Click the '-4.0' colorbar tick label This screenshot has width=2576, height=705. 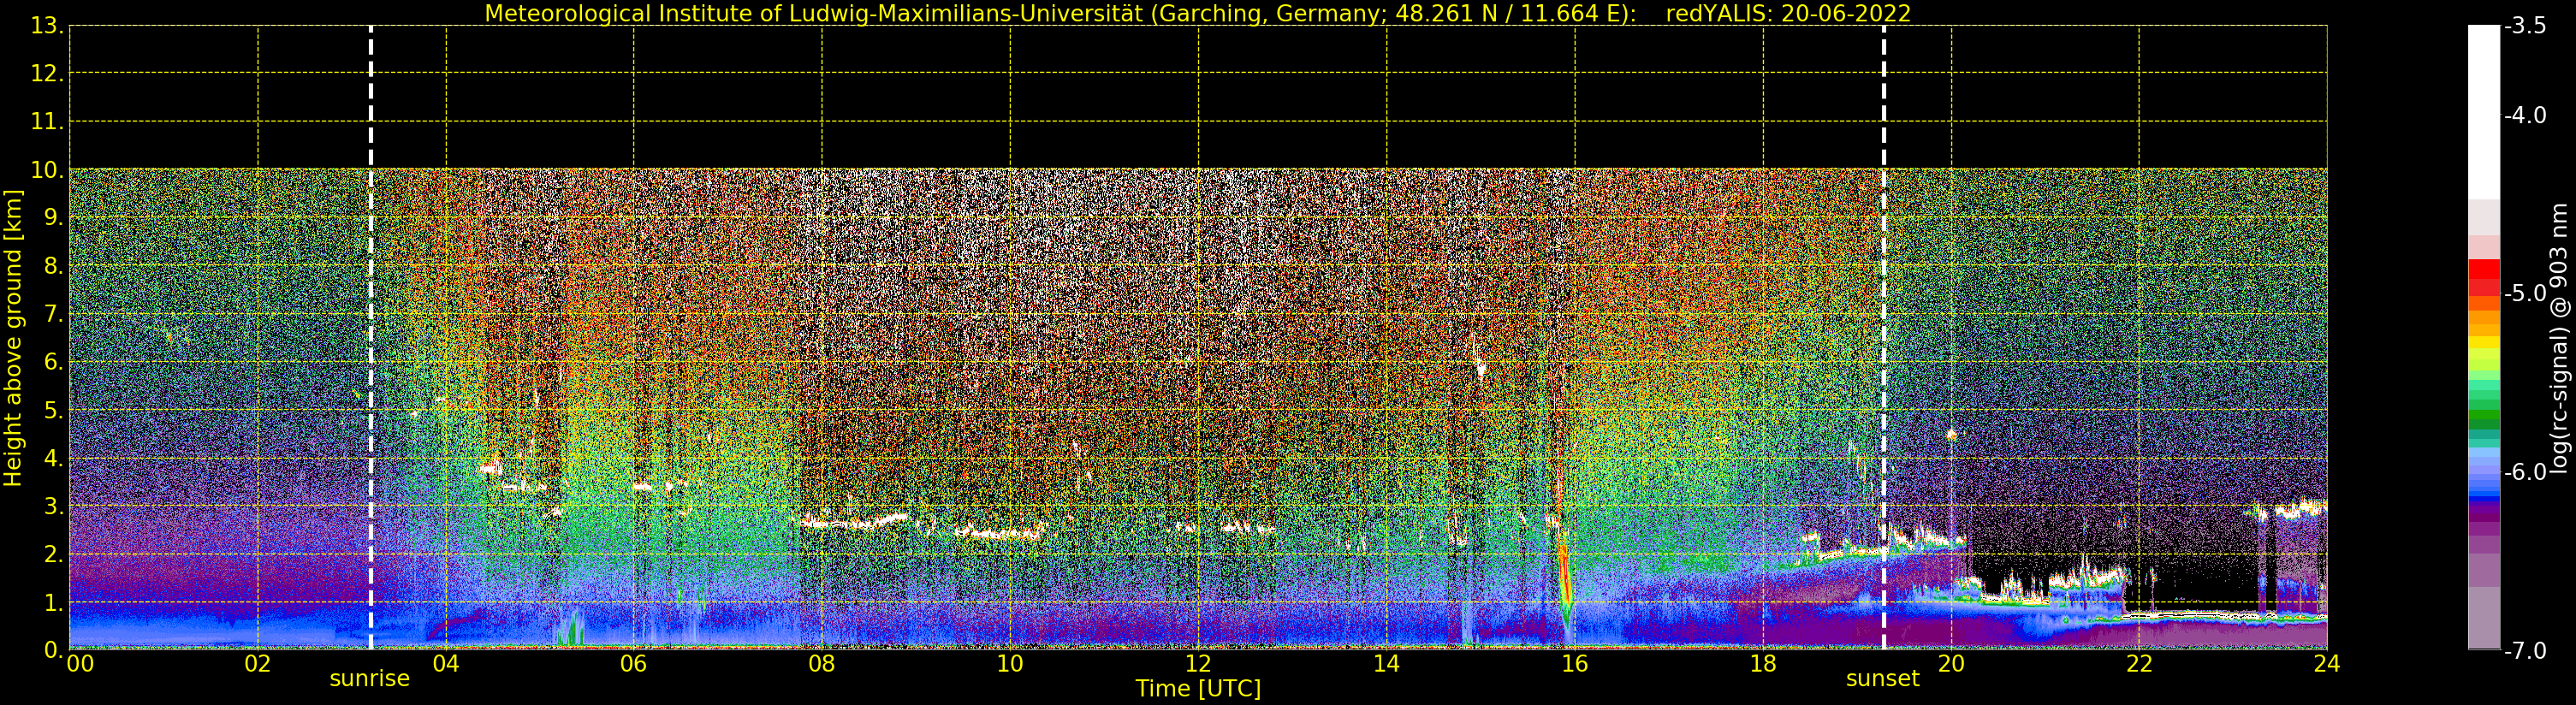tap(2525, 116)
